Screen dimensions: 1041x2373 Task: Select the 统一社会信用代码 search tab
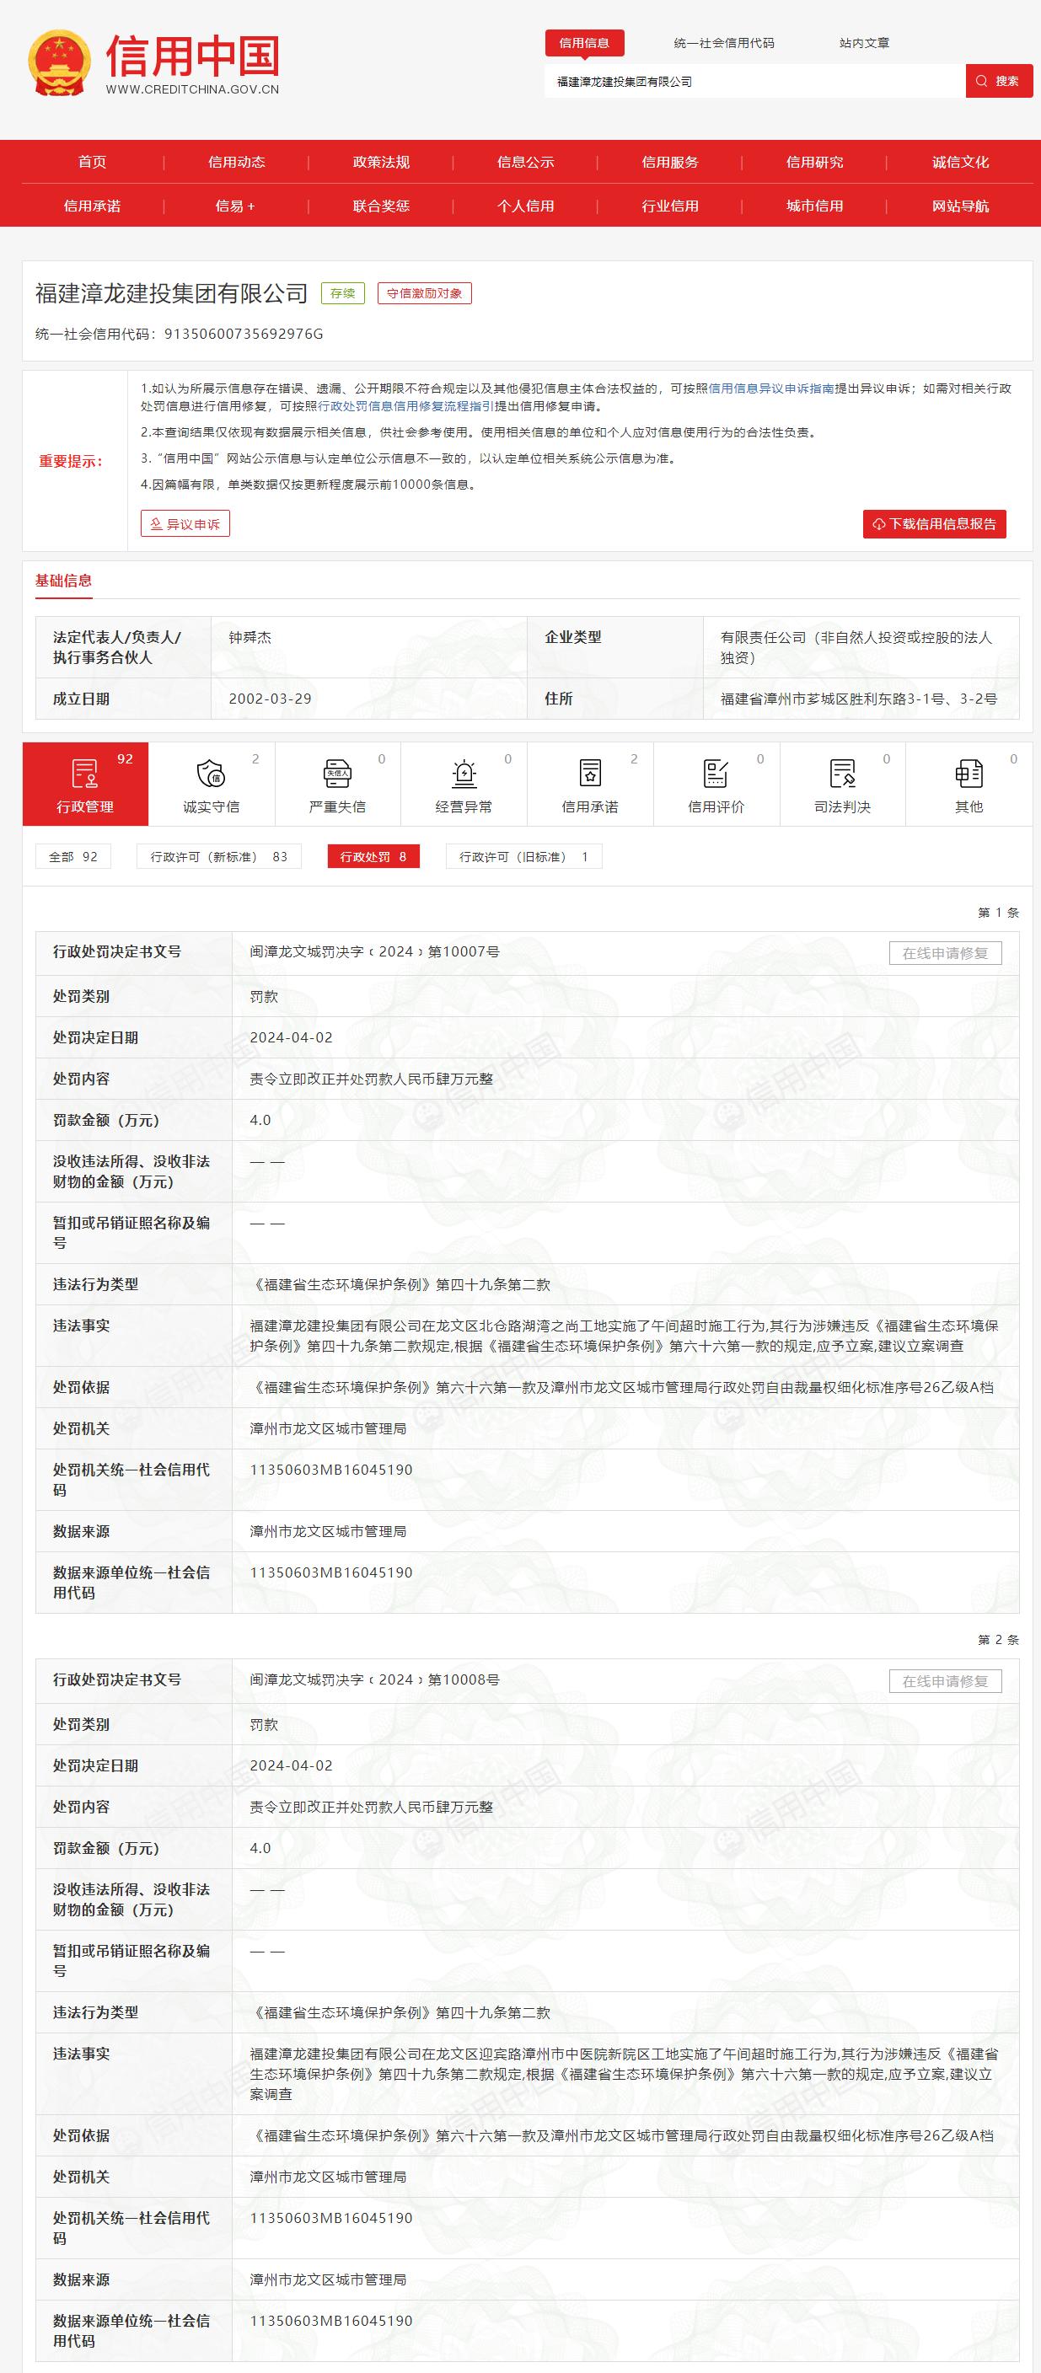(x=724, y=43)
